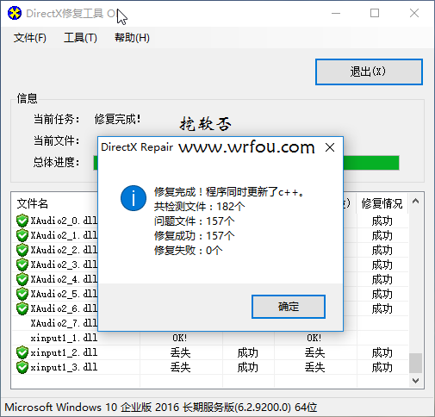Screen dimensions: 435x417
Task: Click 成功 repair result for XAudio2_4.dll
Action: click(382, 280)
